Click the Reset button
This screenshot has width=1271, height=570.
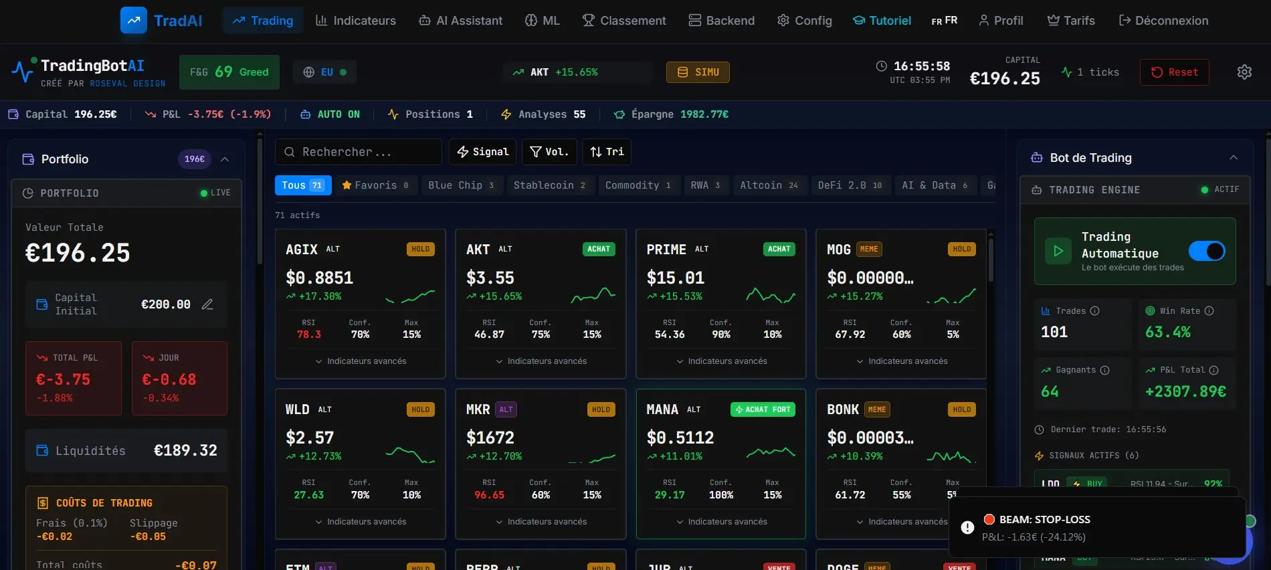1175,72
